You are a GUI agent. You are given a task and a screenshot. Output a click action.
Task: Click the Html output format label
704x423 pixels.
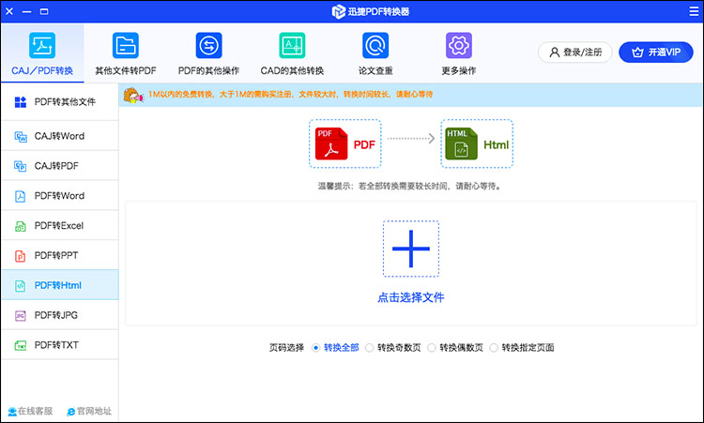click(x=497, y=144)
